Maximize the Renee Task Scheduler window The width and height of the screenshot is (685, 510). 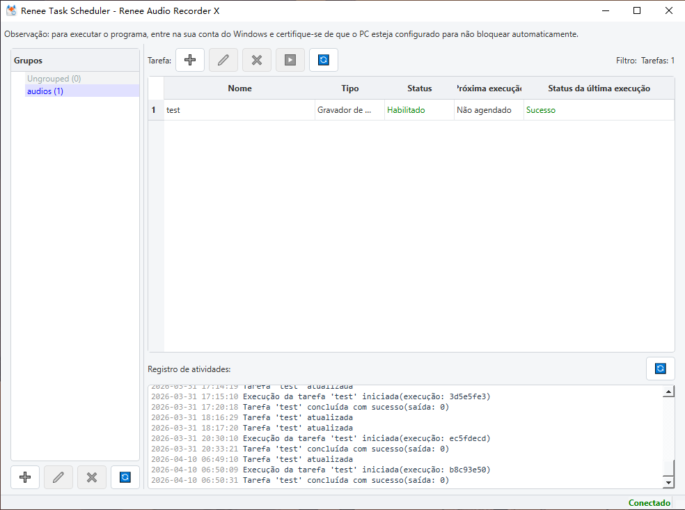pyautogui.click(x=637, y=10)
